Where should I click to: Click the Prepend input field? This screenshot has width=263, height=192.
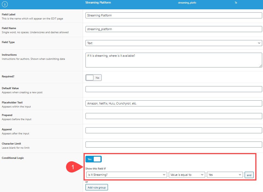point(173,116)
